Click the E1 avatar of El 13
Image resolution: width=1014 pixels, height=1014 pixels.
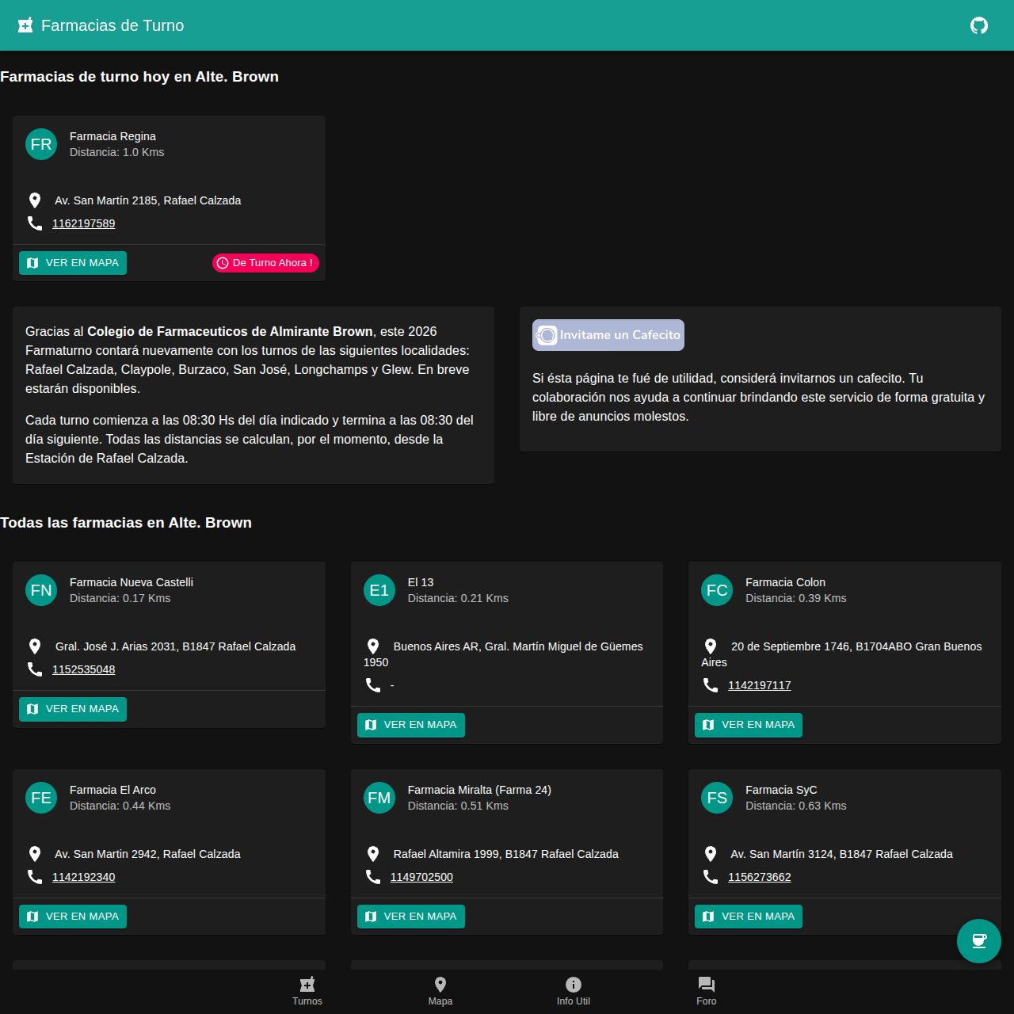(x=379, y=590)
